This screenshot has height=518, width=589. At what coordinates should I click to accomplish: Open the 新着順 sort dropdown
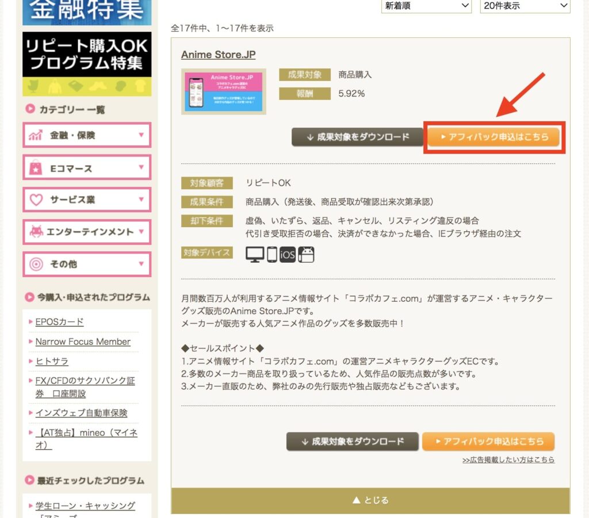426,6
